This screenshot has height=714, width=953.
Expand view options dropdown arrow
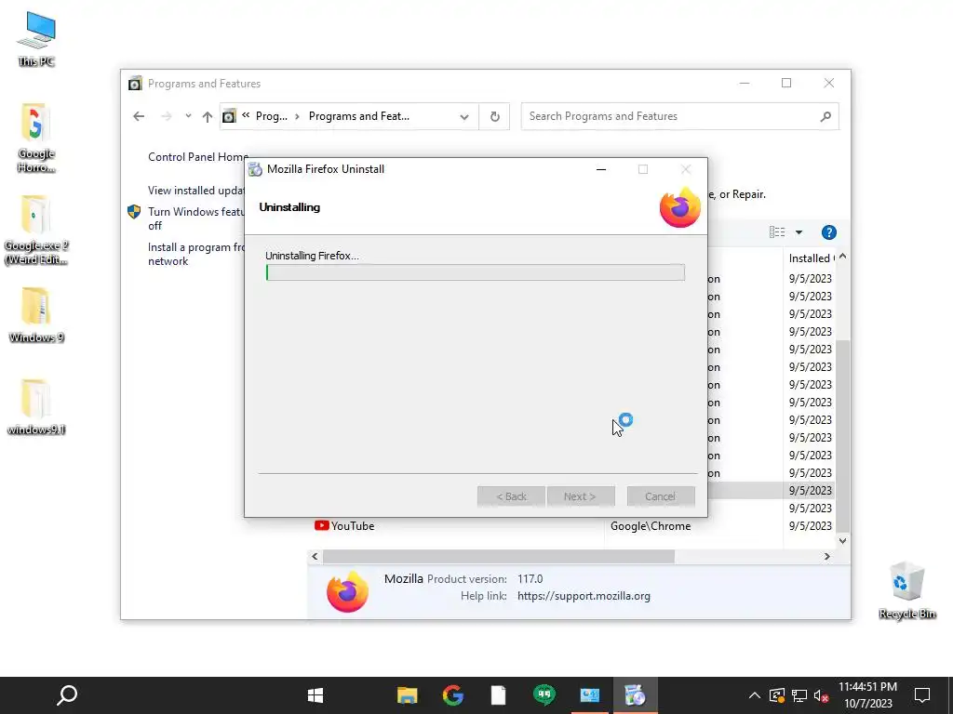799,231
